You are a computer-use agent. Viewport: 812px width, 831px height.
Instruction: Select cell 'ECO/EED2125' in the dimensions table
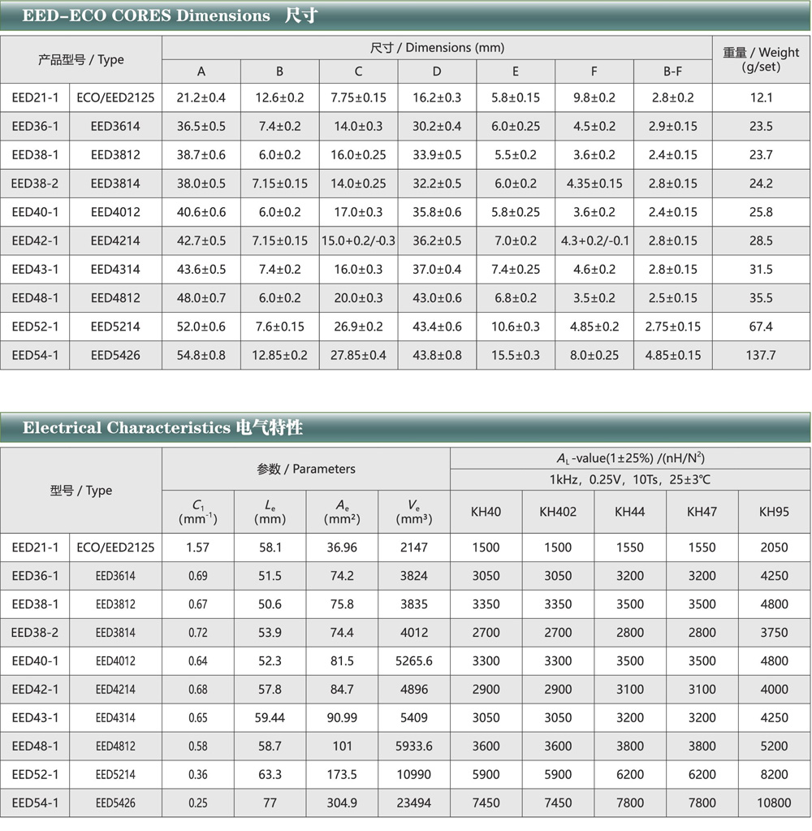point(115,97)
